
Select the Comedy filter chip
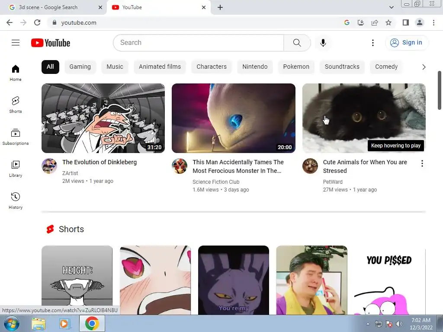386,67
